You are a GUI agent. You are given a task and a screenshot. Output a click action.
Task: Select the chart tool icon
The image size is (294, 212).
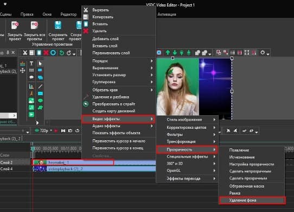coord(31,86)
